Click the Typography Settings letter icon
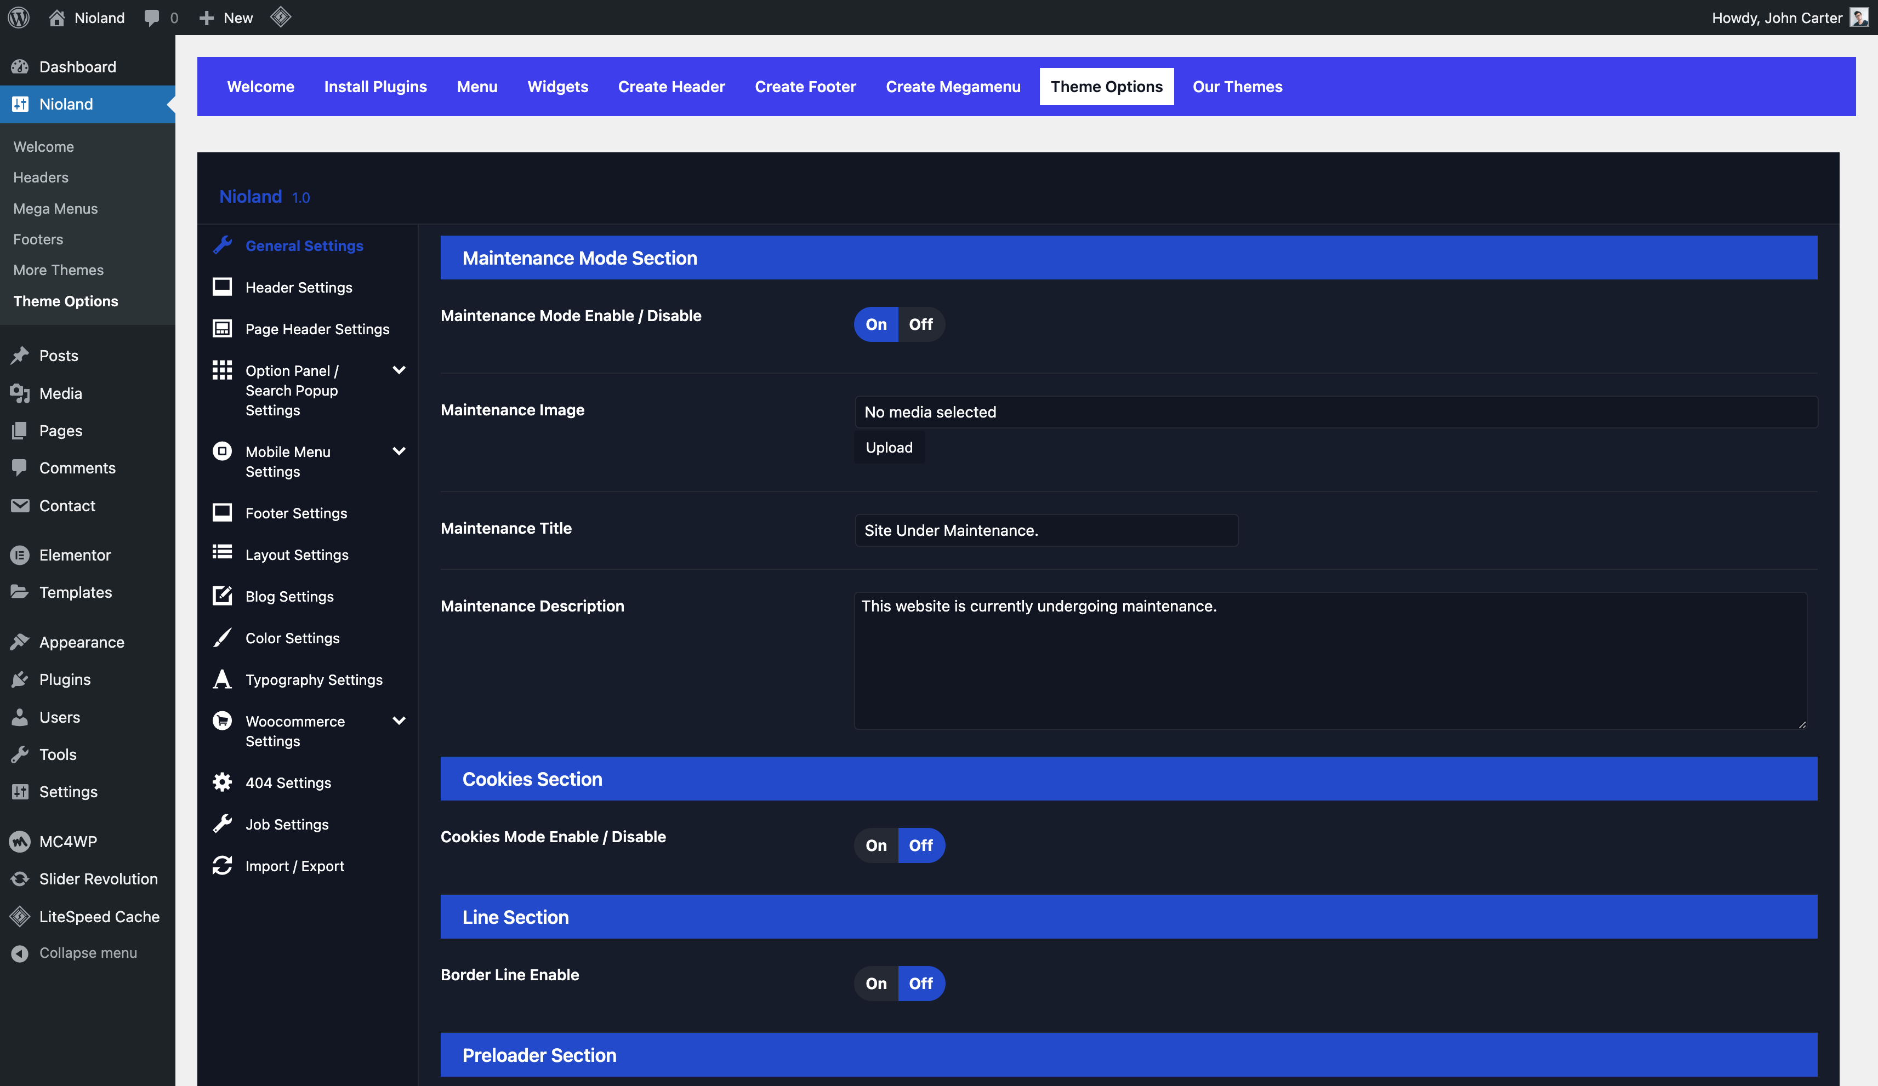This screenshot has width=1878, height=1086. point(222,679)
